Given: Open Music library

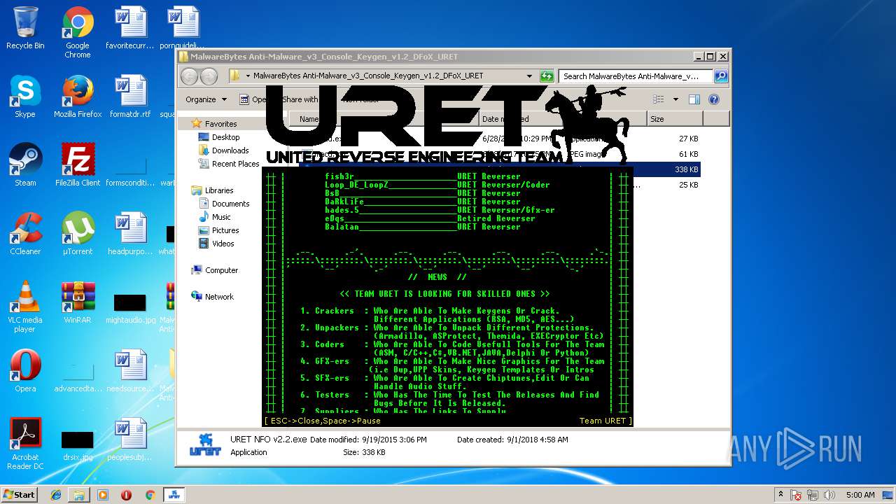Looking at the screenshot, I should (221, 217).
